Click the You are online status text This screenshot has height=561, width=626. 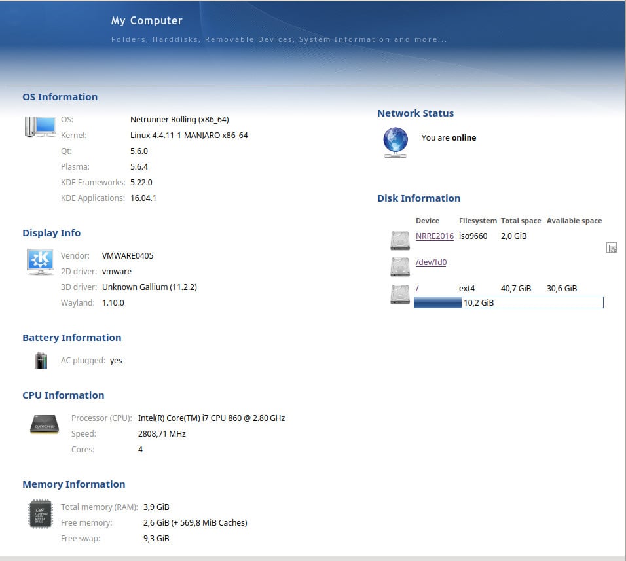449,138
